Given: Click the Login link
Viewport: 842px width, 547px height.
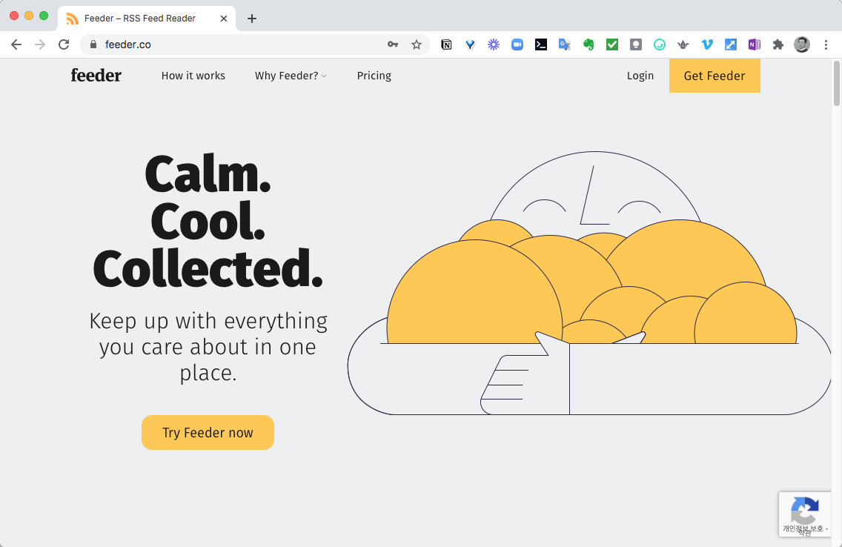Looking at the screenshot, I should (x=640, y=76).
